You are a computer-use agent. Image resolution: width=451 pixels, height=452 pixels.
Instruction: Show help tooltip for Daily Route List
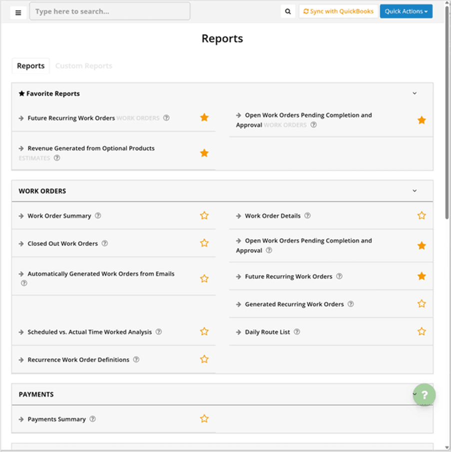click(x=297, y=332)
